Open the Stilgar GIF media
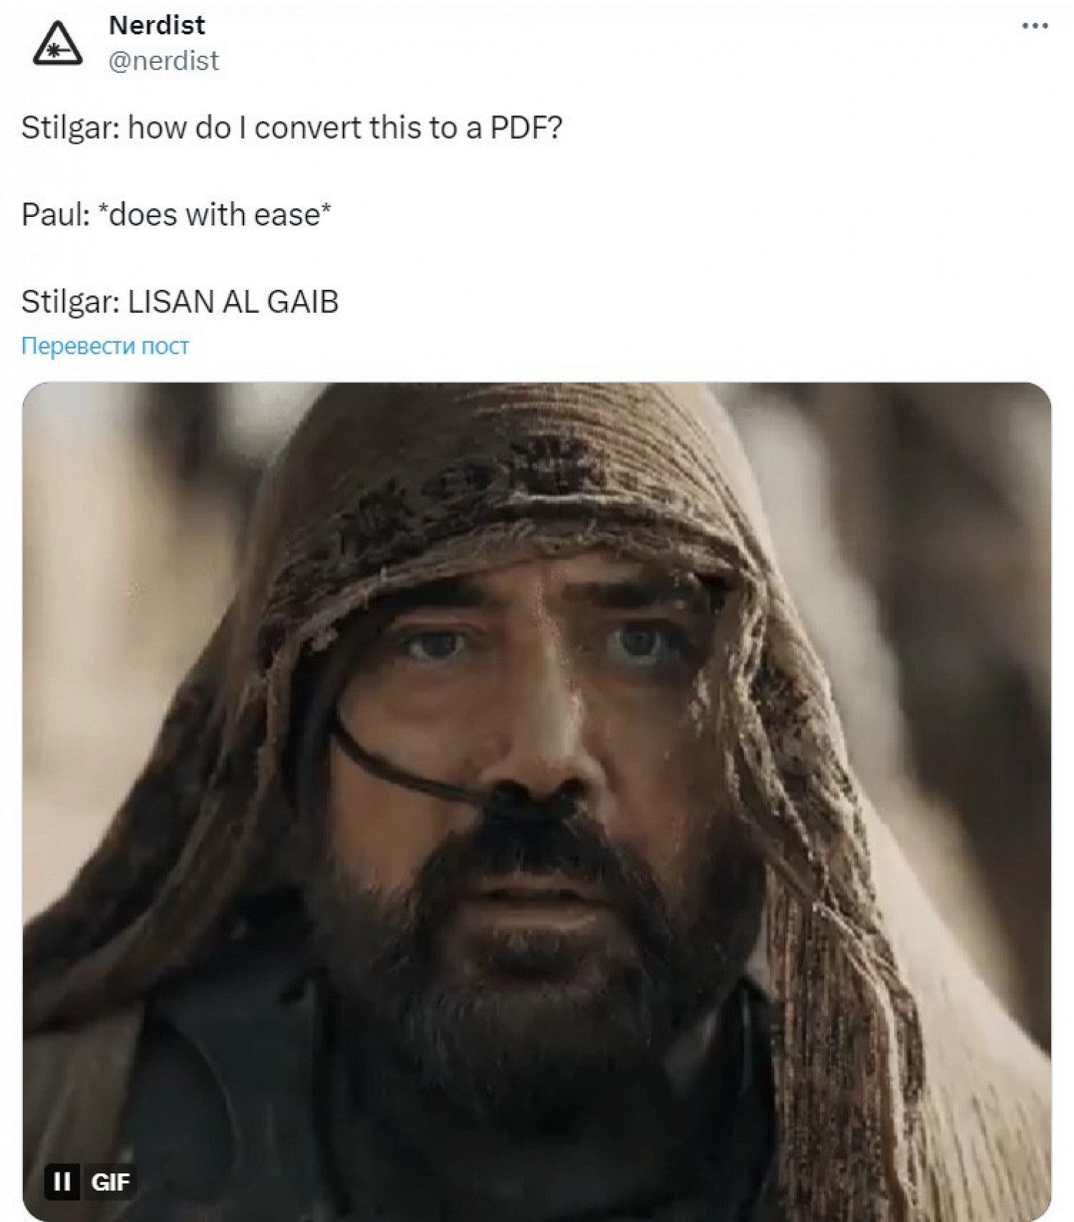 point(537,800)
